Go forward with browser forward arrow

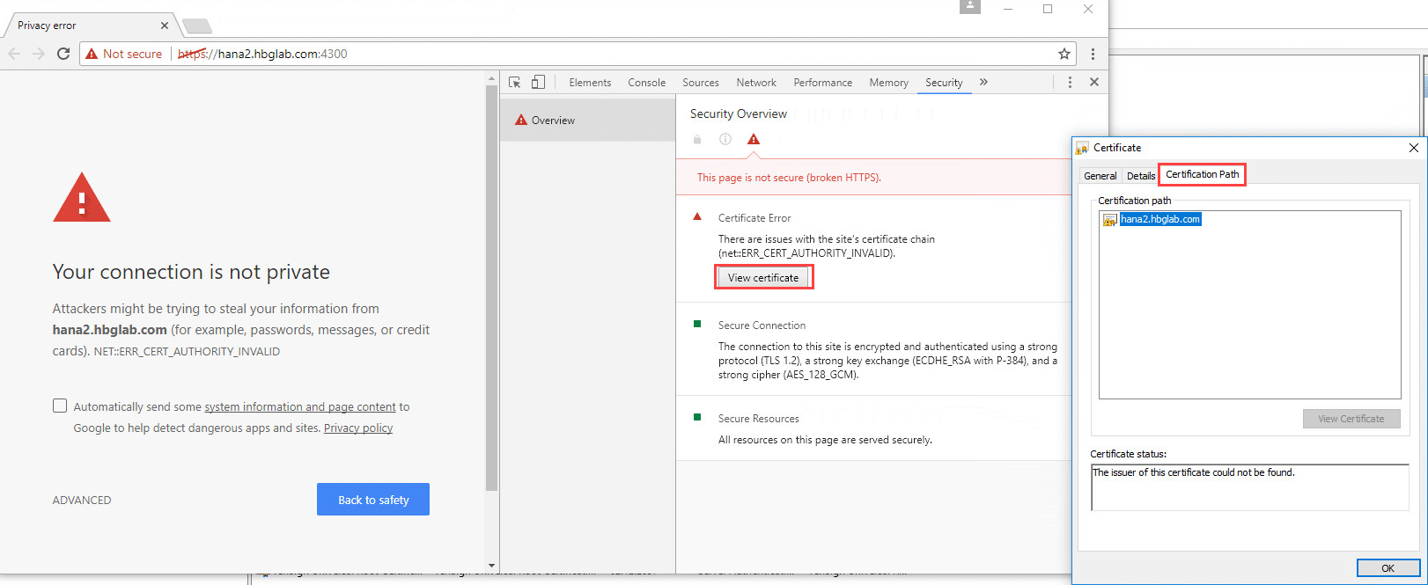39,54
